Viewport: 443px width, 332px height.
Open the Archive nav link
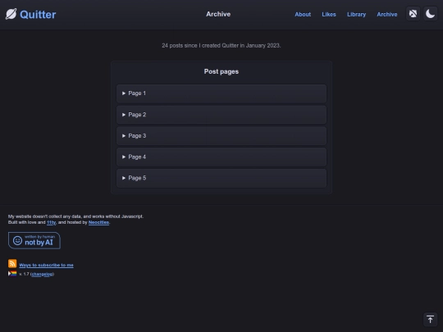pyautogui.click(x=386, y=15)
